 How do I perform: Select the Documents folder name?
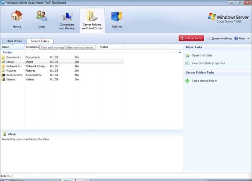coord(13,57)
